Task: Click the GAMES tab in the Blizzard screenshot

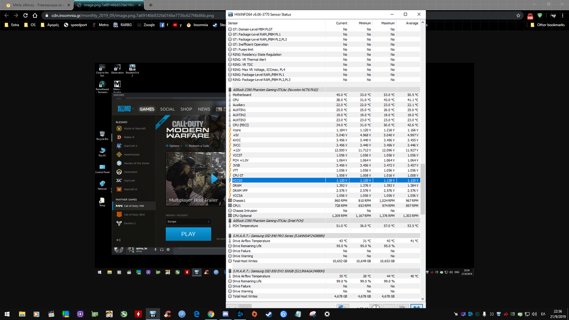Action: pos(147,109)
